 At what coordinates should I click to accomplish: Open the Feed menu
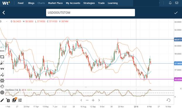tap(20, 3)
